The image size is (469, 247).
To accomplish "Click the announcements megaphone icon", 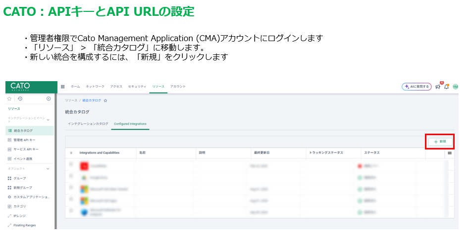I will (x=438, y=87).
